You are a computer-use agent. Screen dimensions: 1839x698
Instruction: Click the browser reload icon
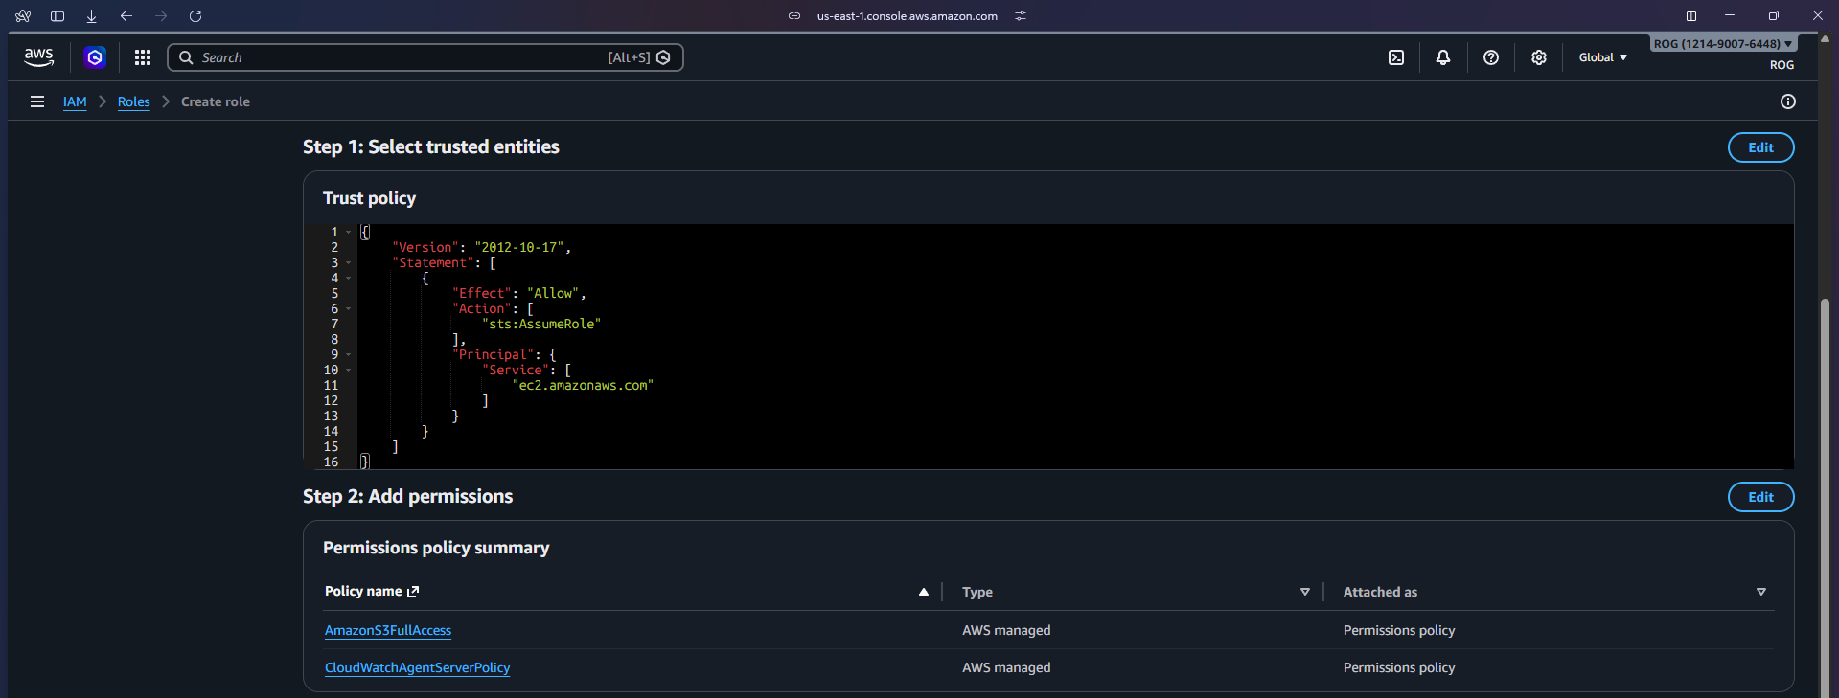coord(195,16)
